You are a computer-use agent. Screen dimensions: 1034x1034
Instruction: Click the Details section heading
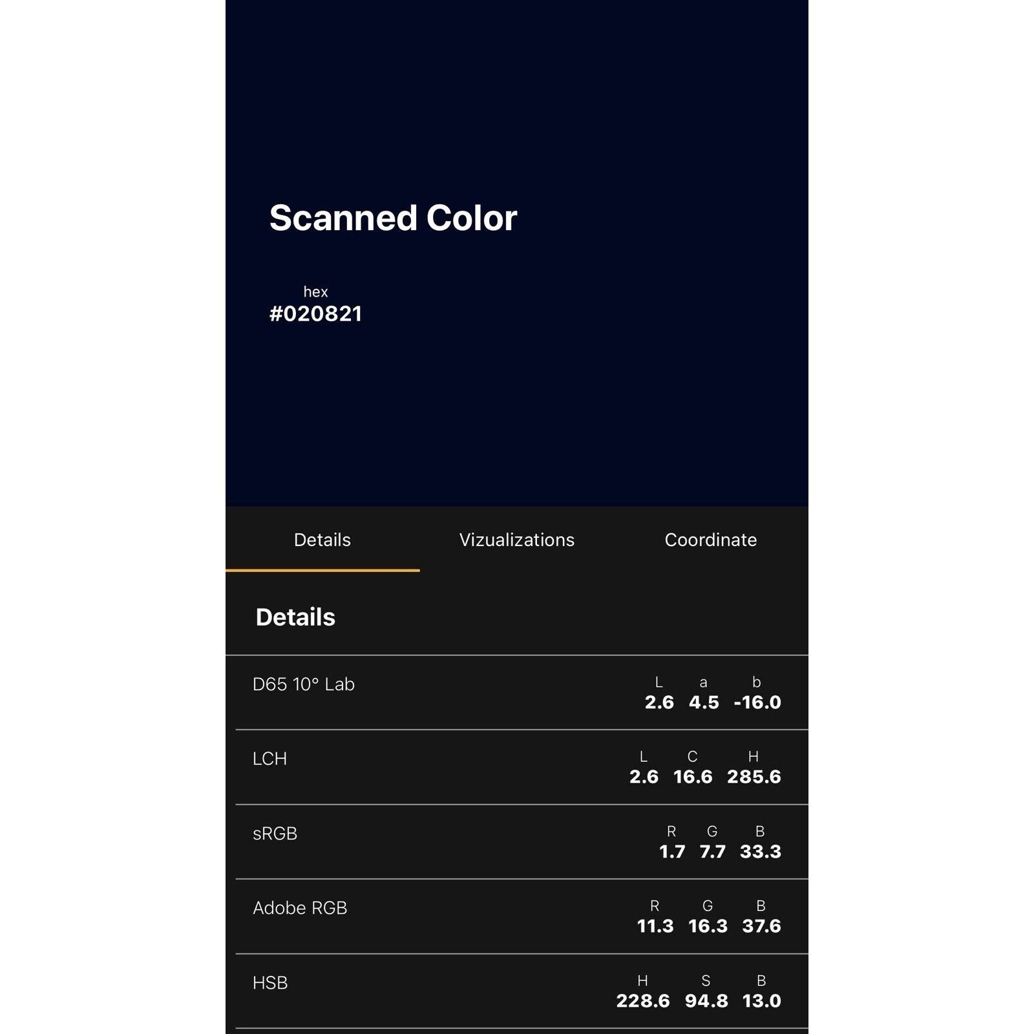295,617
